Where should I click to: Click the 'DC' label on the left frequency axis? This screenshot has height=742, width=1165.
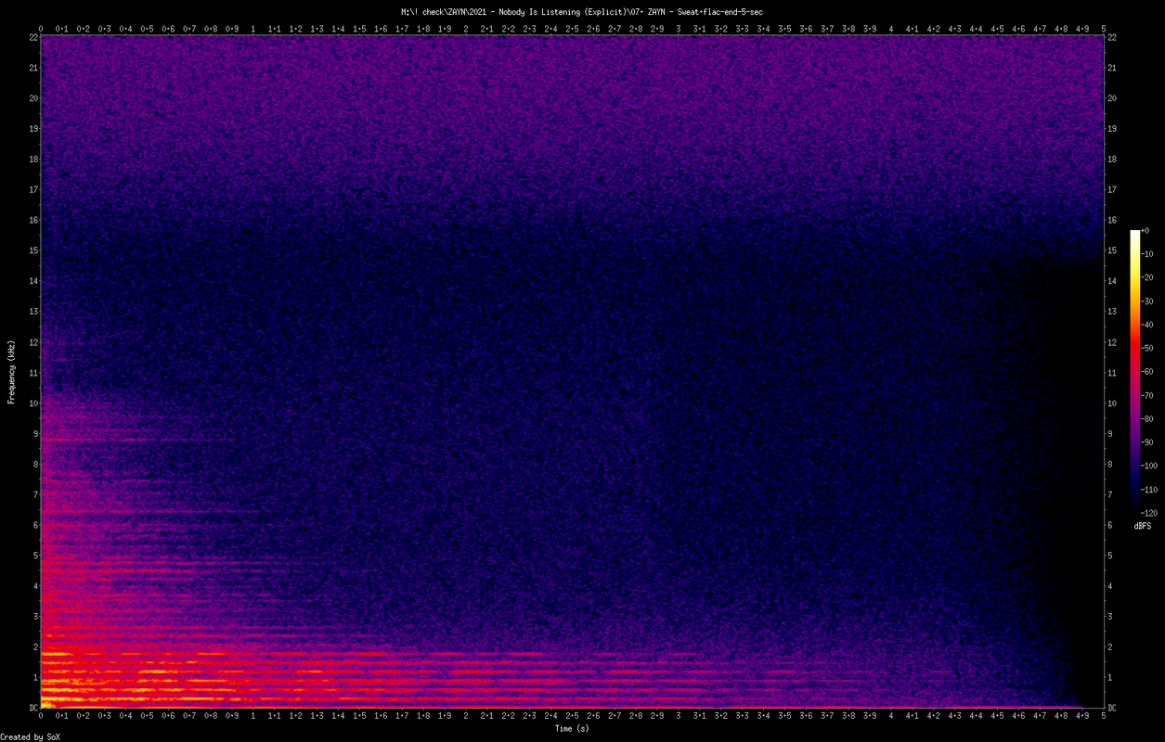coord(32,708)
